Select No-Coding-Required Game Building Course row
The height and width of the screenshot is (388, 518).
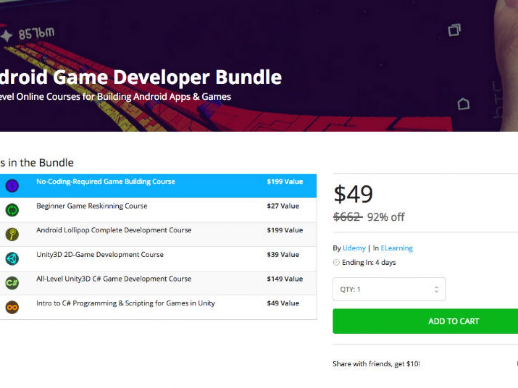coord(106,181)
